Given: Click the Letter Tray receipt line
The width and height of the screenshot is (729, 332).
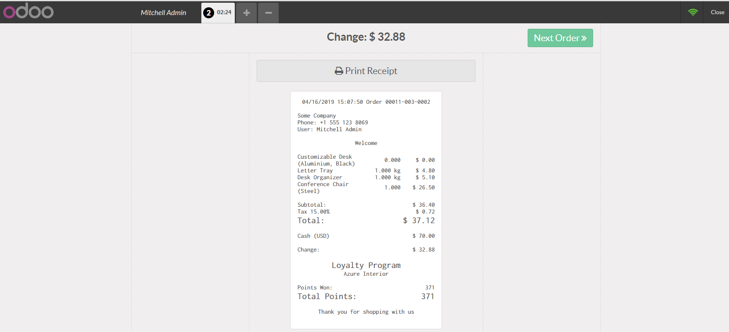Looking at the screenshot, I should pyautogui.click(x=366, y=171).
